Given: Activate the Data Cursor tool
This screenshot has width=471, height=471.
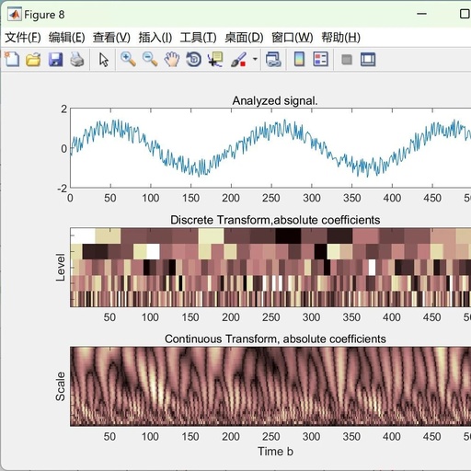Looking at the screenshot, I should 215,59.
